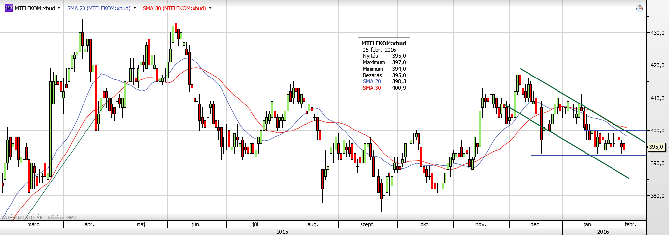This screenshot has height=235, width=669.
Task: Select the Nyitás 395,0 row
Action: pos(384,56)
